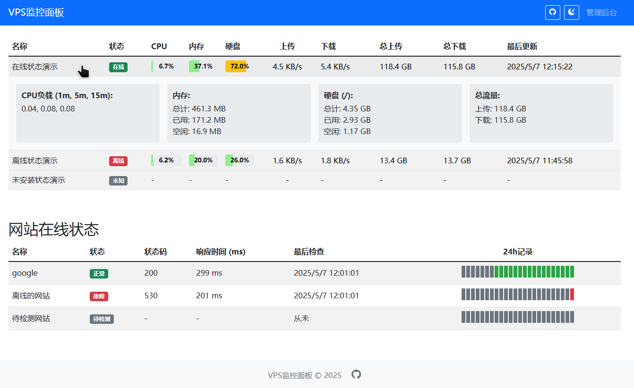Open the 管理后台 admin link
This screenshot has width=634, height=388.
point(602,13)
